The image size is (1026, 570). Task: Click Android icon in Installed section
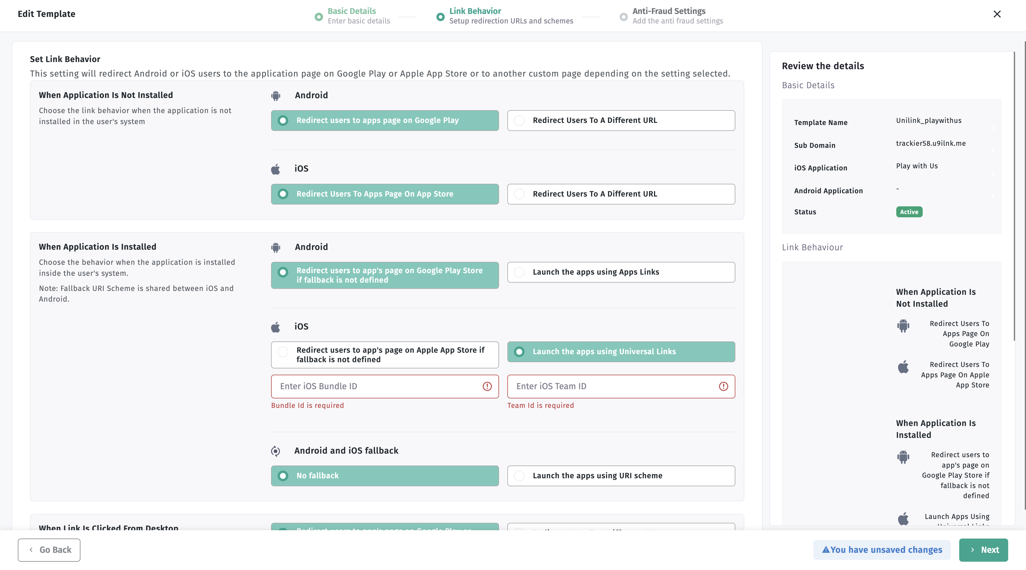[x=275, y=247]
